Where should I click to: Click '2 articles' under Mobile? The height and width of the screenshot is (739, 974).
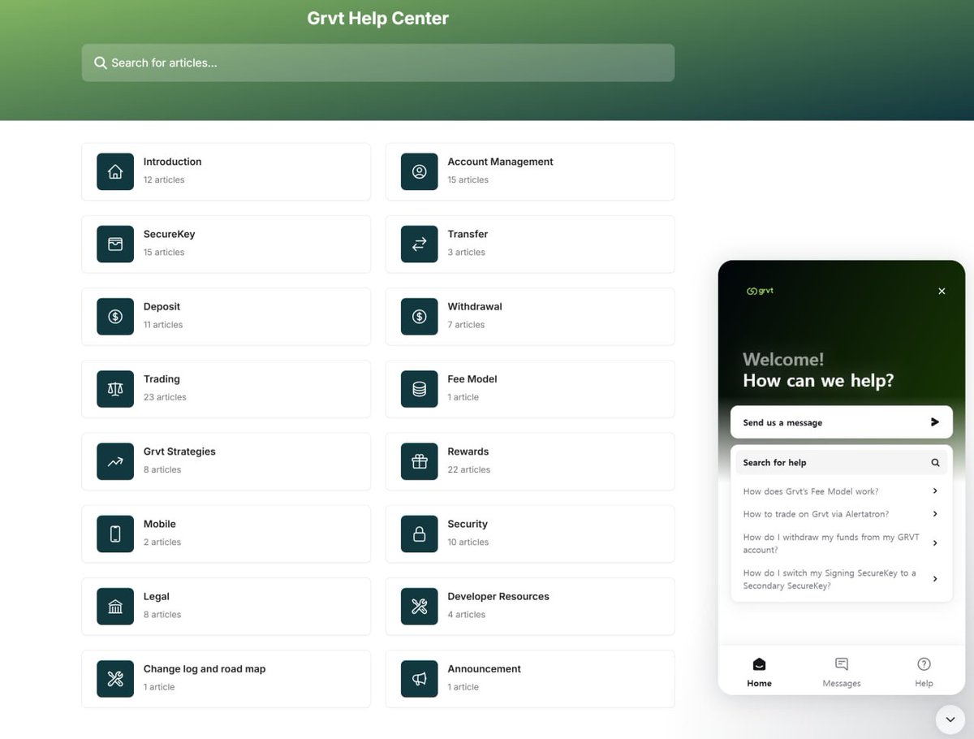[x=162, y=542]
